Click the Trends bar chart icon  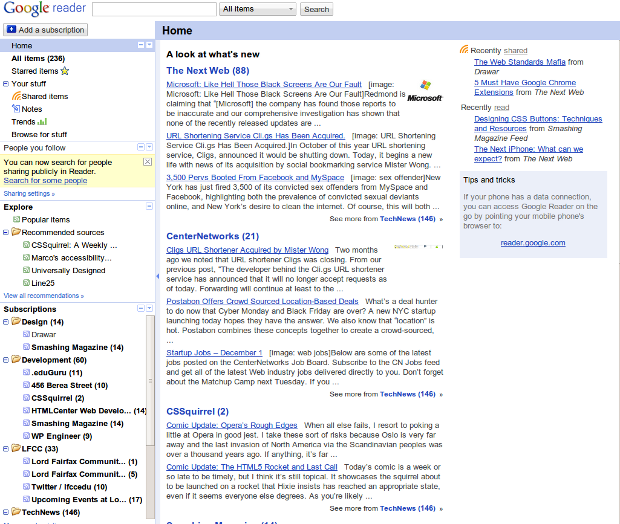(42, 121)
